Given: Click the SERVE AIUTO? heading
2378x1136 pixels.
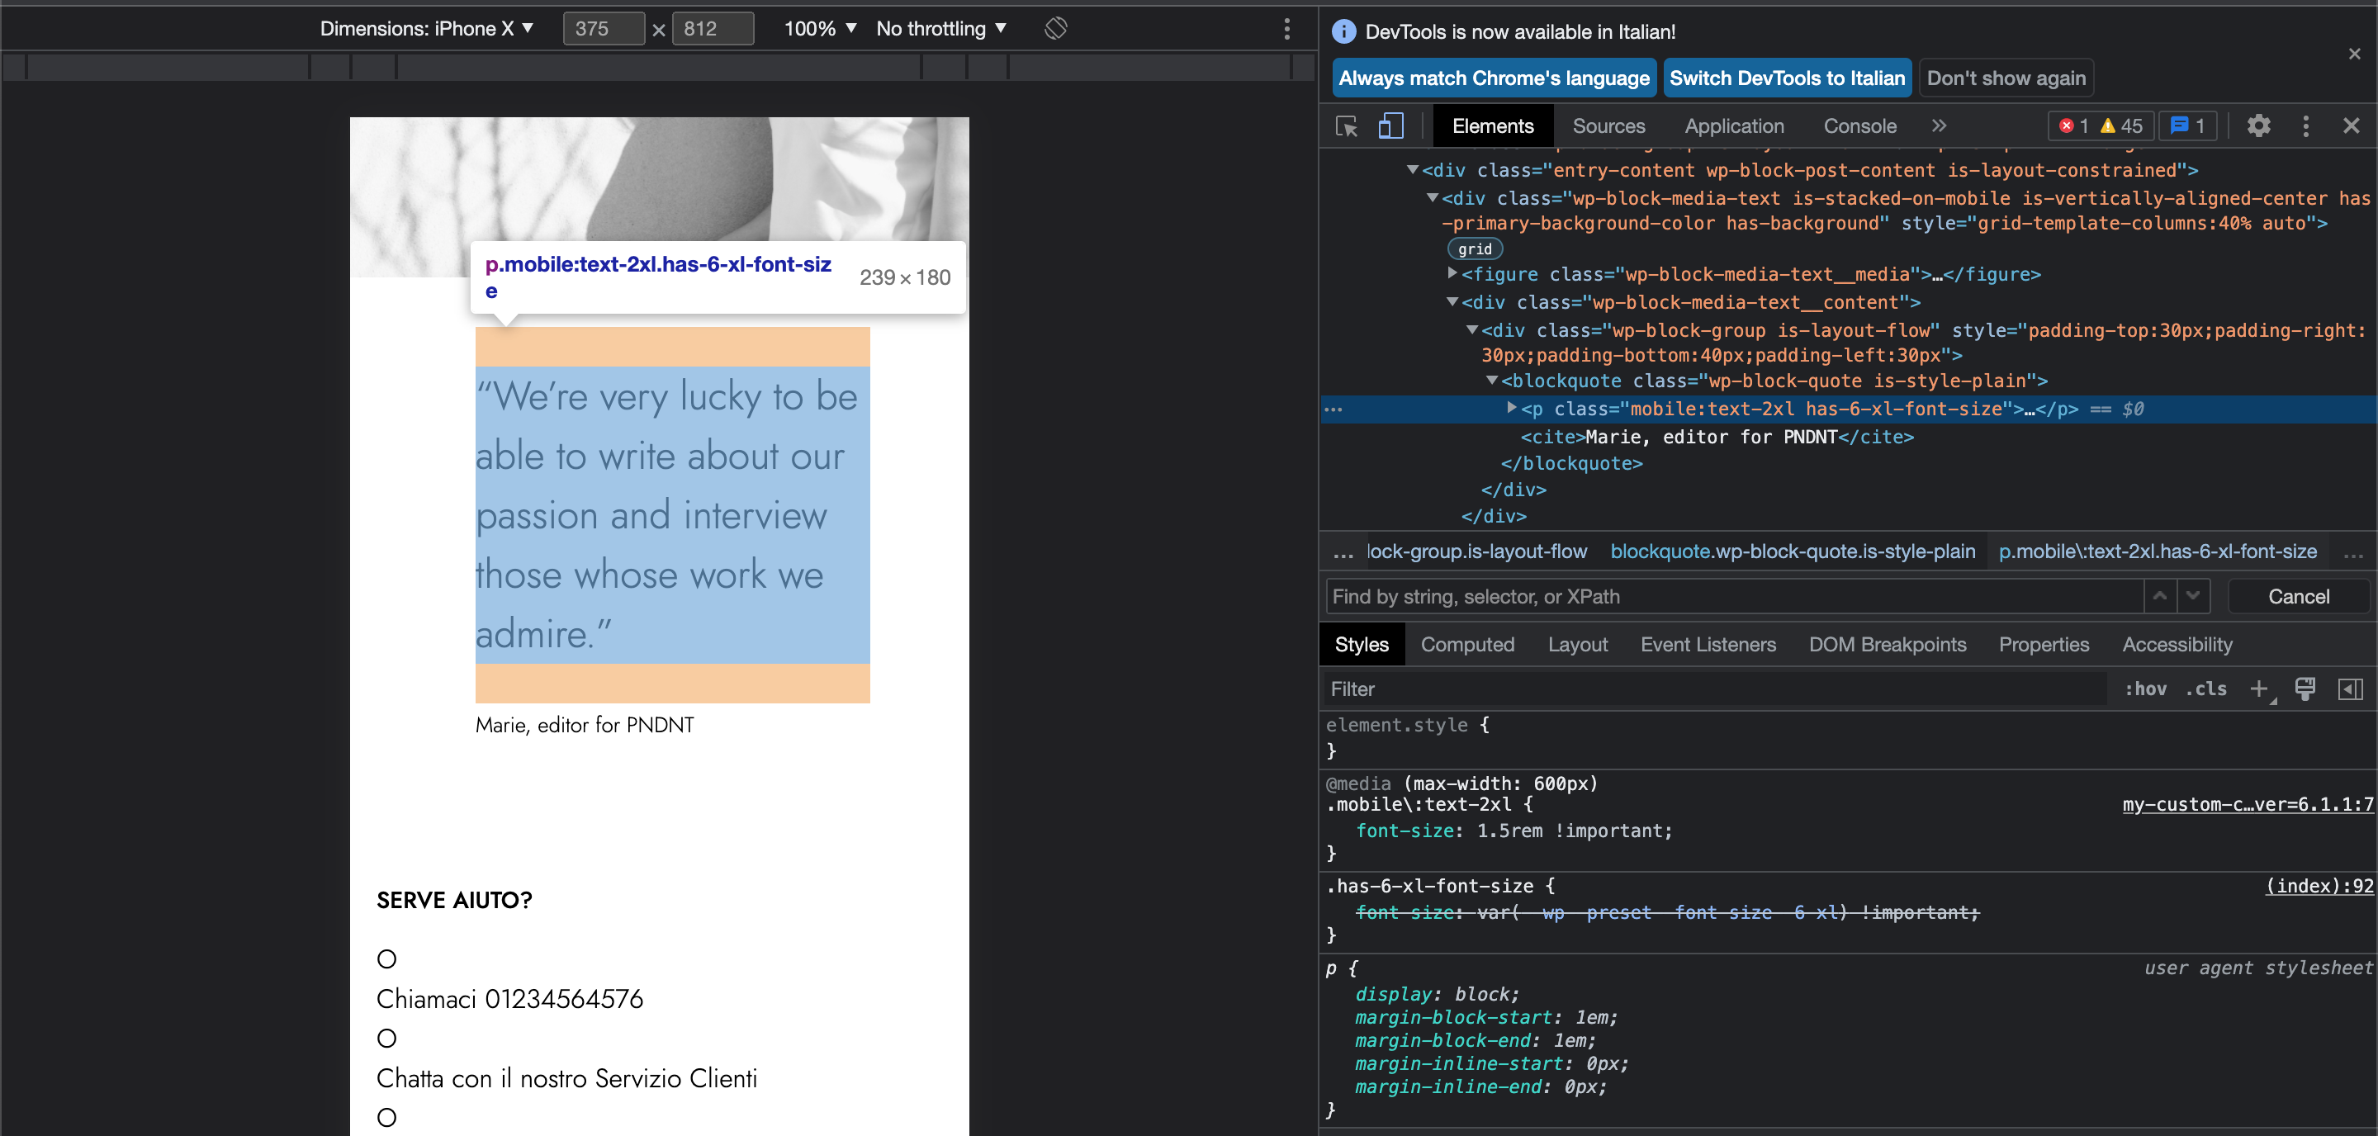Looking at the screenshot, I should [453, 900].
